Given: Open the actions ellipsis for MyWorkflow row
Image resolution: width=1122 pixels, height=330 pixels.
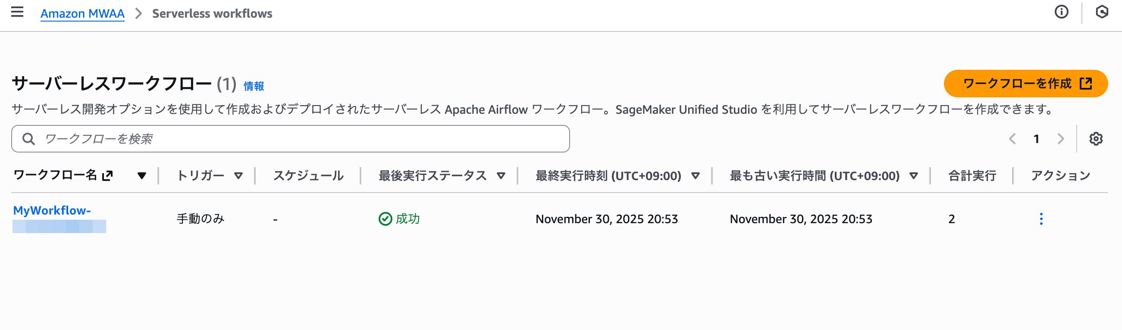Looking at the screenshot, I should [x=1041, y=219].
